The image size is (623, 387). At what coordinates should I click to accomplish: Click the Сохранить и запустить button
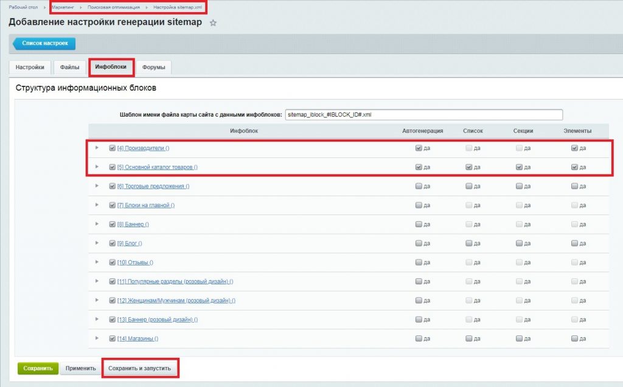[x=140, y=368]
